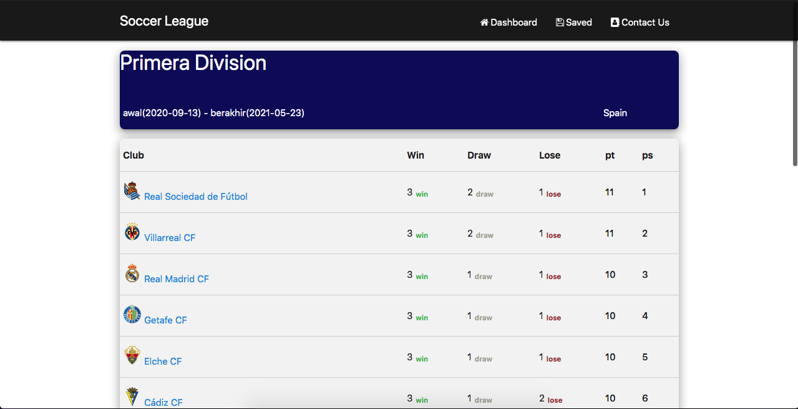Click the Primera Division heading
This screenshot has width=798, height=409.
click(x=193, y=63)
